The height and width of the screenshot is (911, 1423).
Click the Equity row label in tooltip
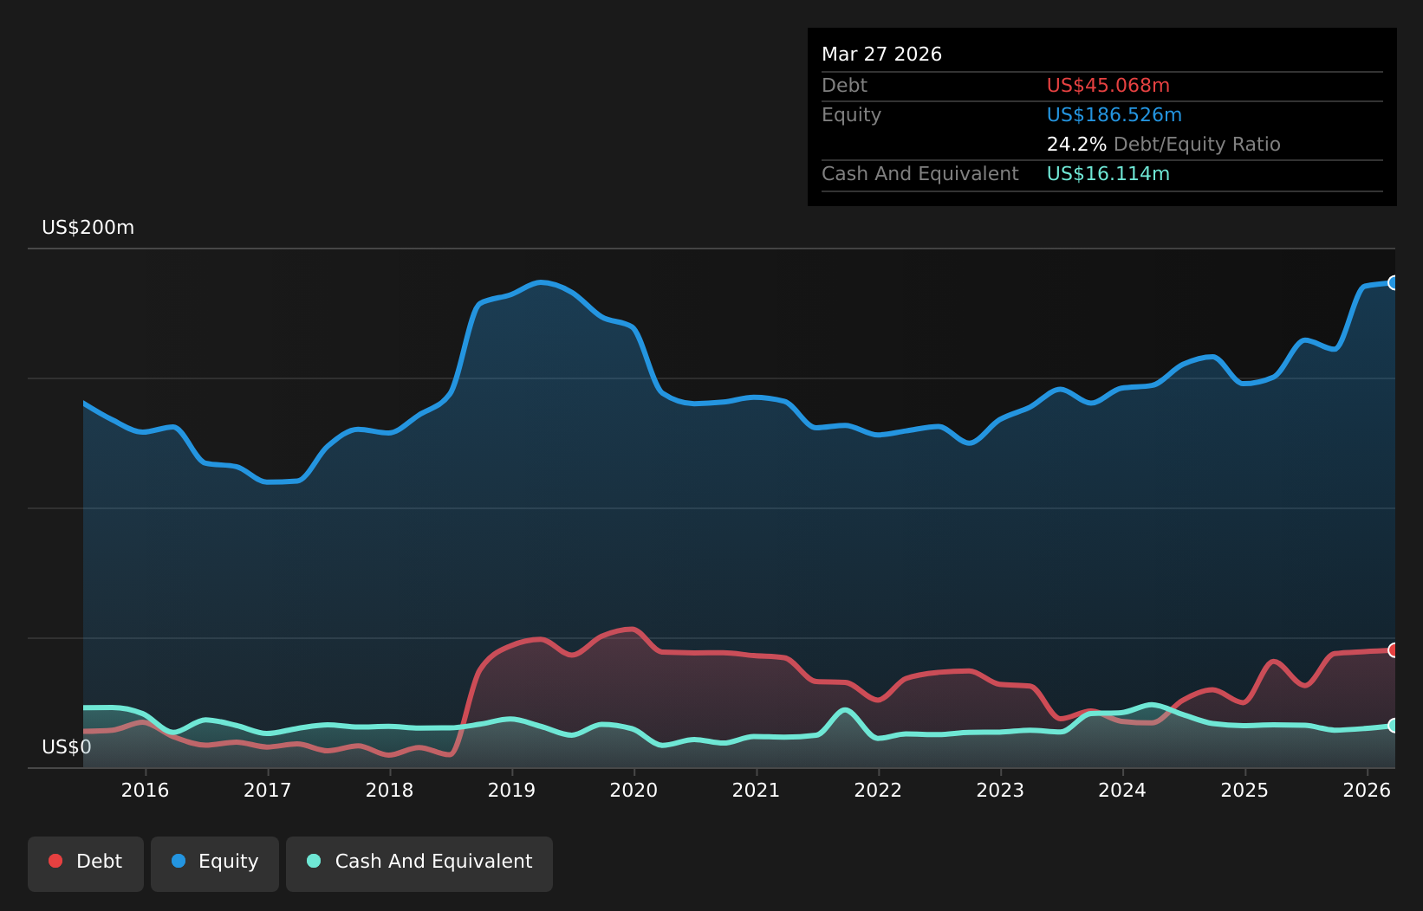(x=852, y=115)
